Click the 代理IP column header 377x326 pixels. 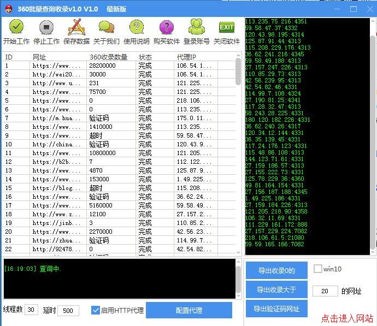[x=187, y=57]
